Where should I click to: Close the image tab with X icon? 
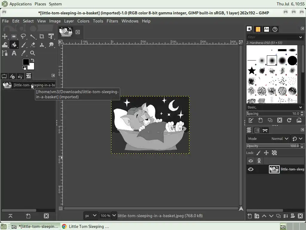(x=78, y=32)
